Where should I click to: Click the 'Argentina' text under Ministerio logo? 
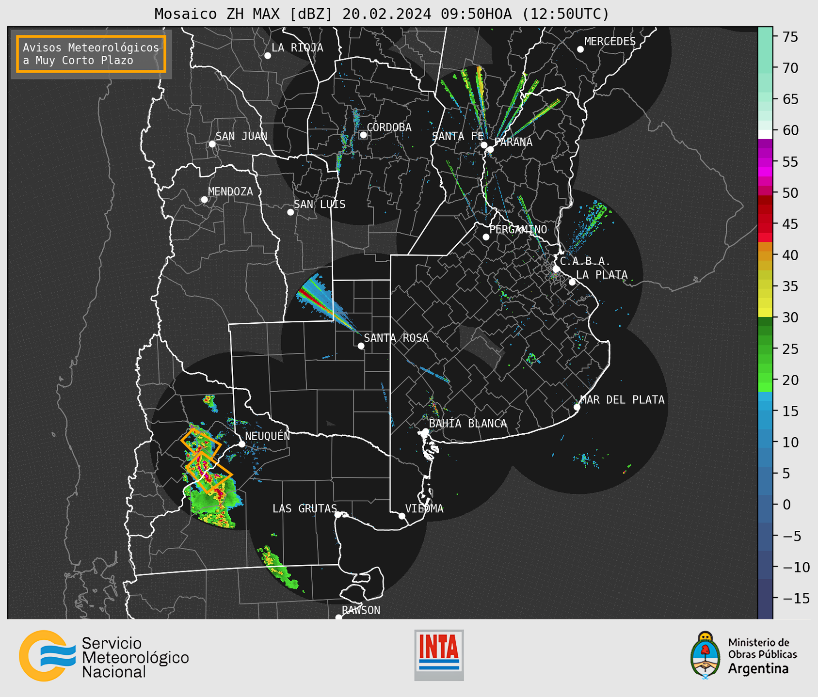click(758, 669)
